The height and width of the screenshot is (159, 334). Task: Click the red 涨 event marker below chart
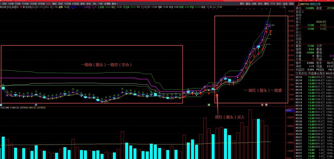tap(262, 105)
